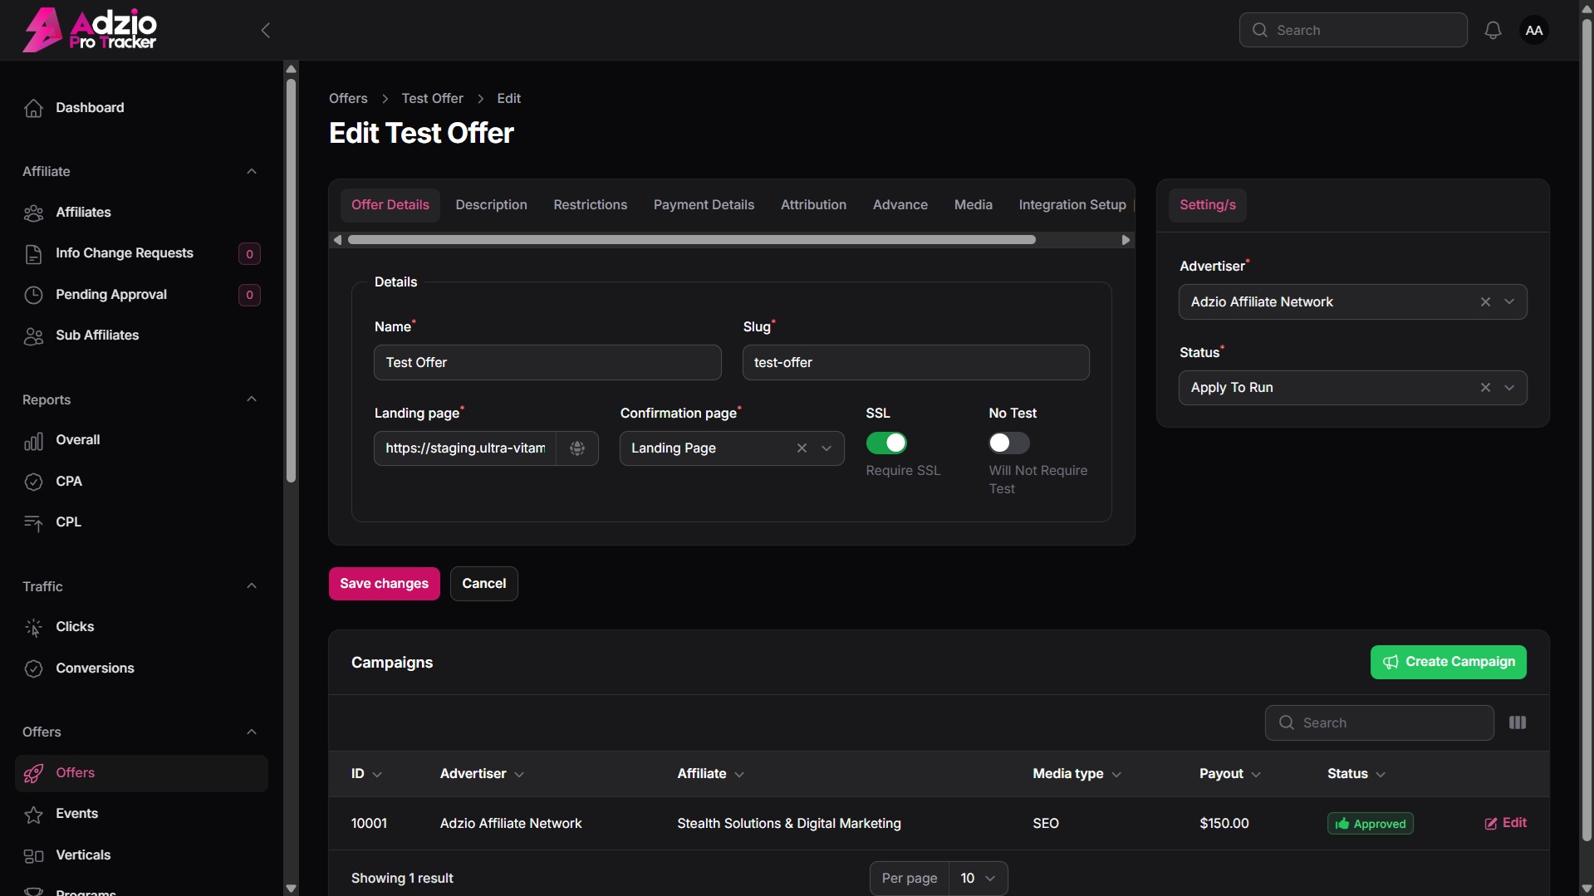Open the Attribution tab

pyautogui.click(x=813, y=205)
